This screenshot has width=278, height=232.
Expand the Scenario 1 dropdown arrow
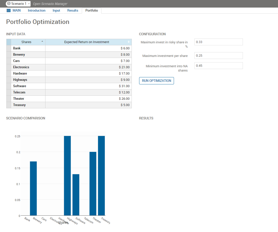pos(29,4)
